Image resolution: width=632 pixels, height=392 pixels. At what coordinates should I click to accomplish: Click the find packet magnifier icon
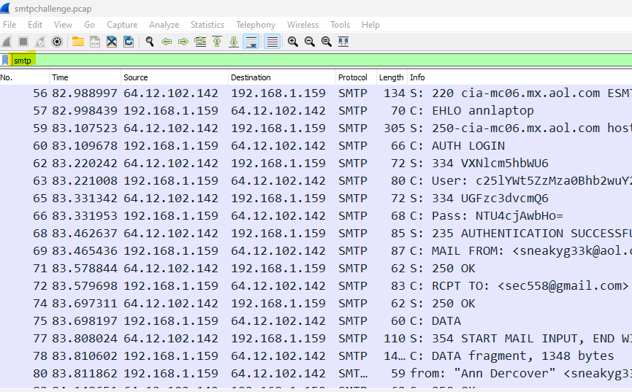150,42
